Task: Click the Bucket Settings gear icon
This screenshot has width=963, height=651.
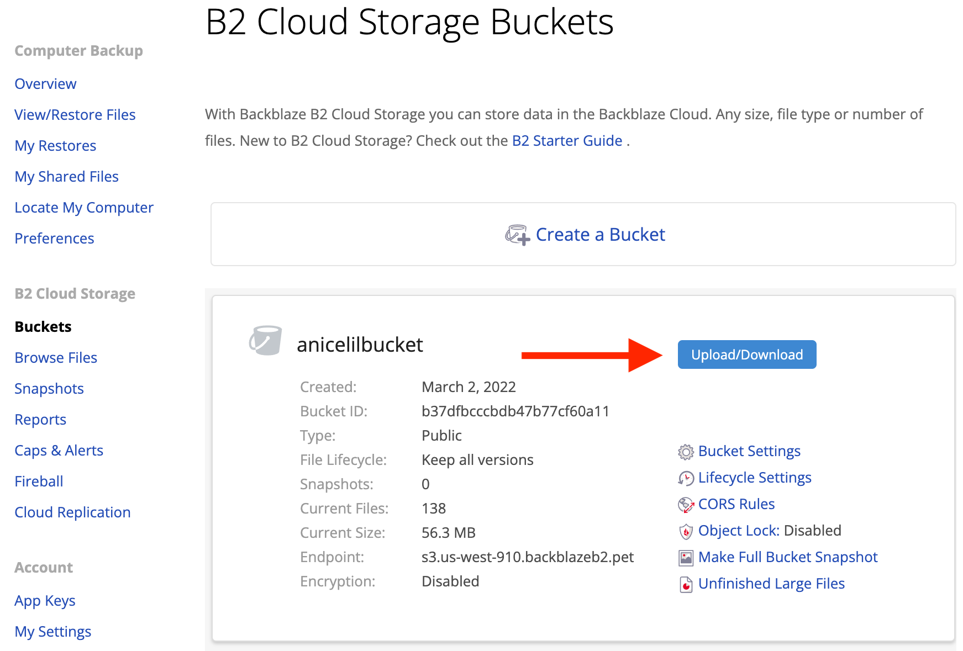Action: click(x=686, y=452)
